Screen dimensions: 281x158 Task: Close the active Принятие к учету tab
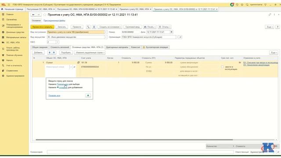(216, 9)
